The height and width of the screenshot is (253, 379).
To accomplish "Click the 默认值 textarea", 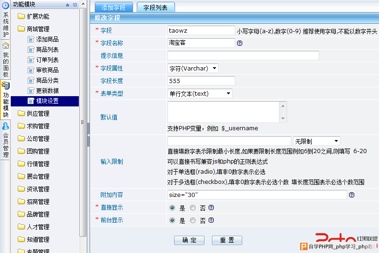I will (224, 112).
